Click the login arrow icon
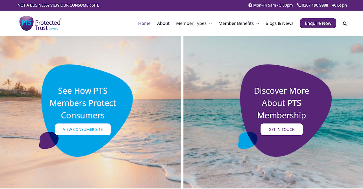The width and height of the screenshot is (363, 189). tap(334, 5)
